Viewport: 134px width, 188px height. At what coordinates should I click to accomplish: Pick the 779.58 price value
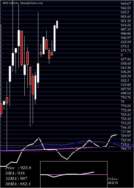(126, 106)
